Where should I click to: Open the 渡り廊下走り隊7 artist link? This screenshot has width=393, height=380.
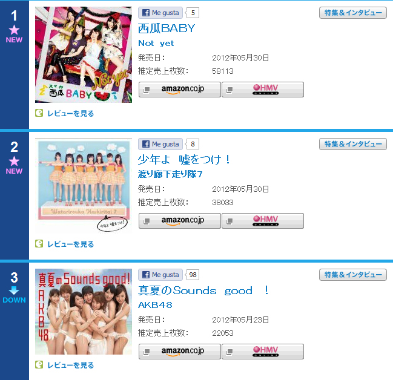click(x=170, y=174)
